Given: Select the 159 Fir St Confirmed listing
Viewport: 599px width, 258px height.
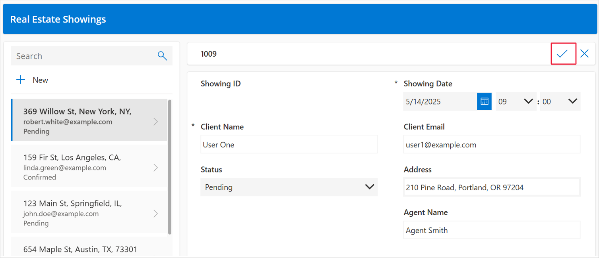Looking at the screenshot, I should coord(79,167).
